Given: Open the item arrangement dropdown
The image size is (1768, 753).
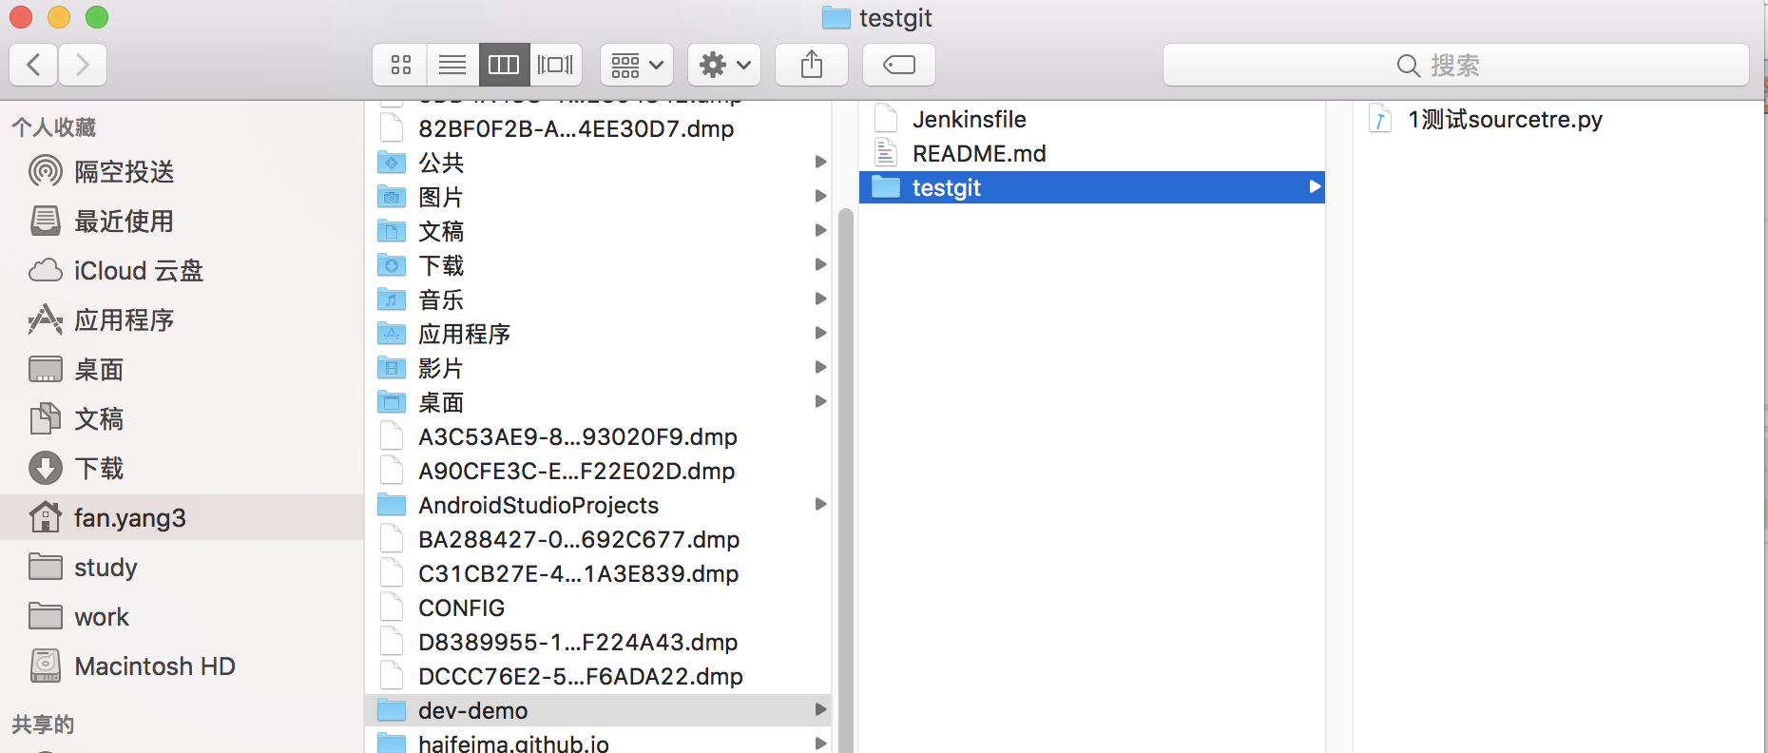Looking at the screenshot, I should (x=637, y=65).
